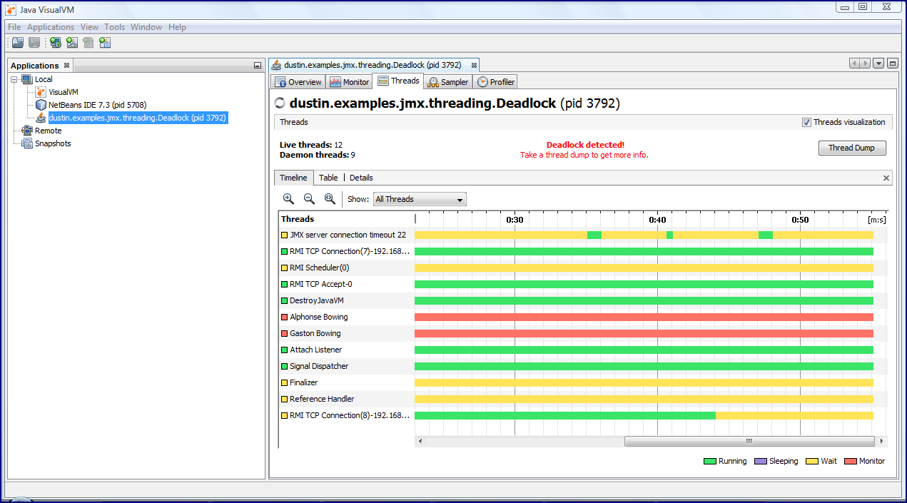Screen dimensions: 907x503
Task: Switch to the Details sub-tab
Action: click(361, 178)
